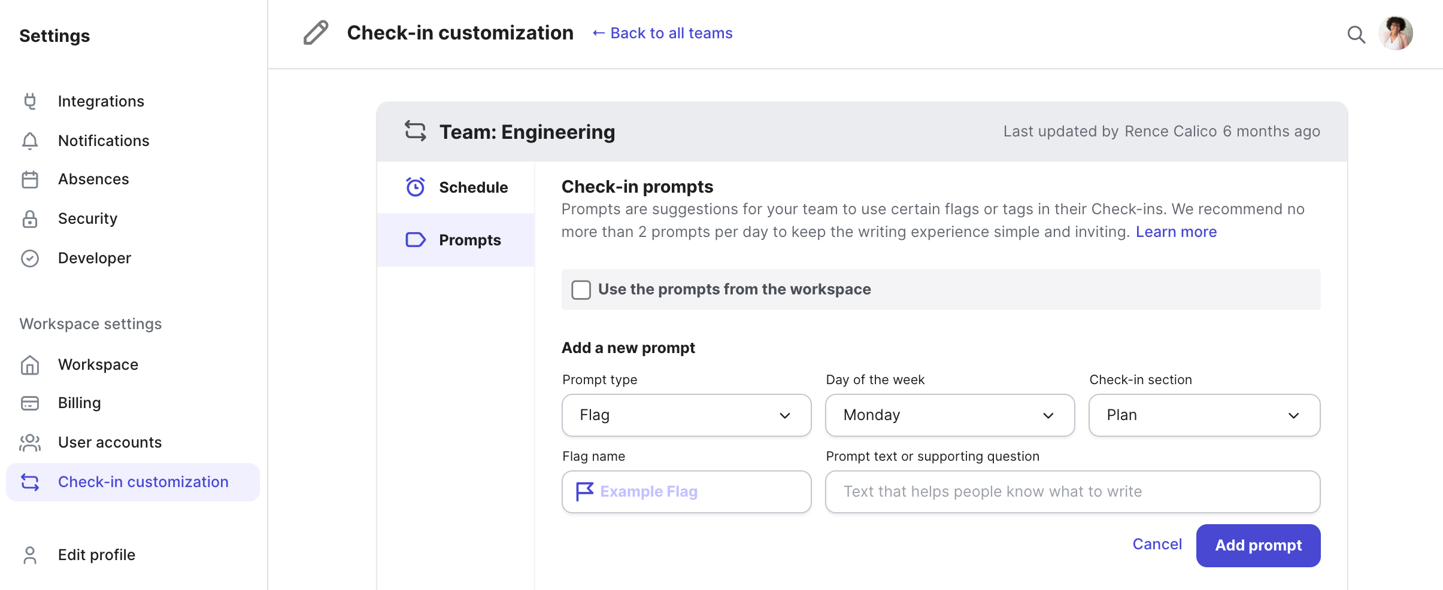Click the Add prompt button

point(1258,546)
